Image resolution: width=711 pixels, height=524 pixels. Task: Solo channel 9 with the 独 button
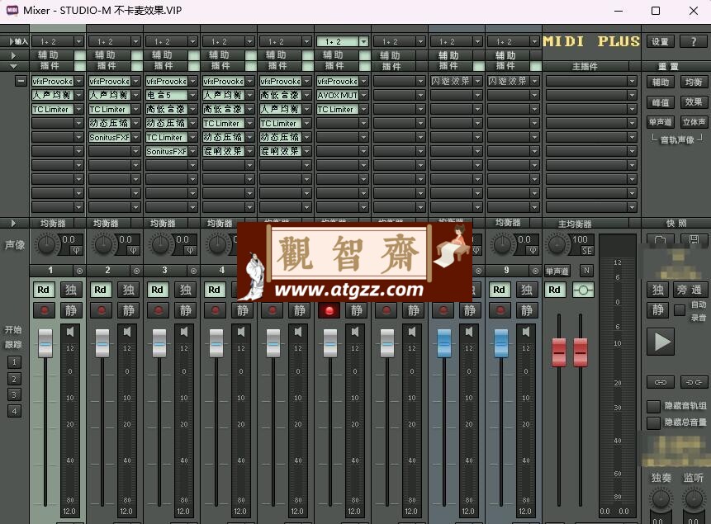(x=527, y=290)
